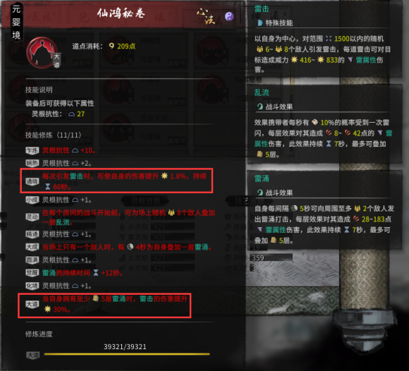The width and height of the screenshot is (409, 371).
Task: Click the 觉醒 rank badge icon
Action: (32, 273)
